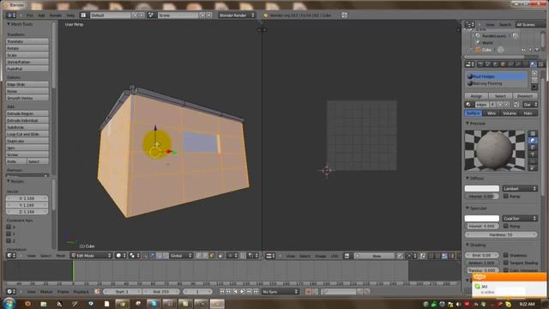Viewport: 549px width, 309px height.
Task: Open the Global orientation dropdown
Action: tap(181, 256)
